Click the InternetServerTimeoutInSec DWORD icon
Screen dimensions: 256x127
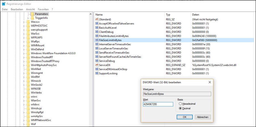tap(97, 44)
